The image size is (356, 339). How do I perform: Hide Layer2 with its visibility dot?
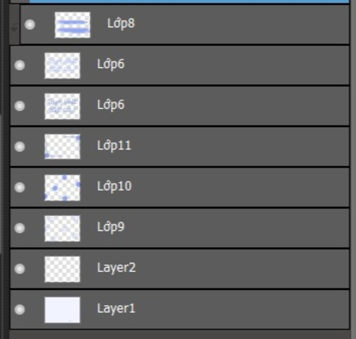[19, 269]
